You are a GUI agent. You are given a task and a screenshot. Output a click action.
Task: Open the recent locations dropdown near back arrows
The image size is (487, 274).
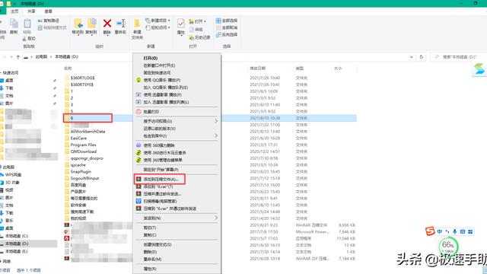coord(12,57)
